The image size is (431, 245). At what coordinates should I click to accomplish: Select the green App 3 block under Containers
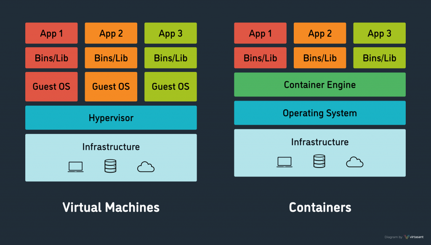(379, 33)
